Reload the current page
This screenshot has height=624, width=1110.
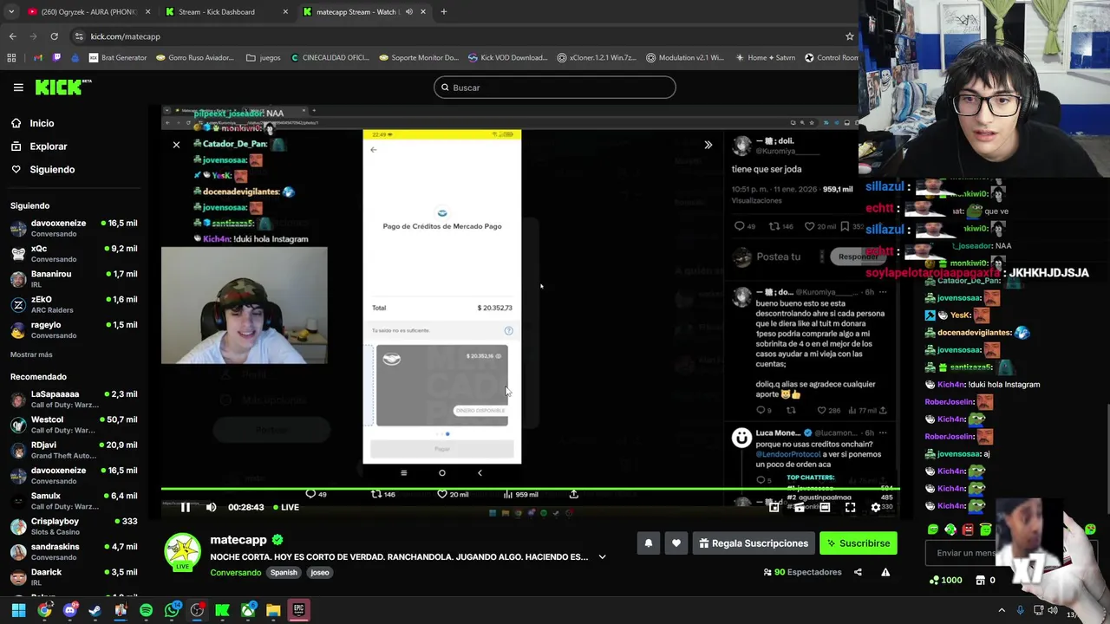[54, 36]
